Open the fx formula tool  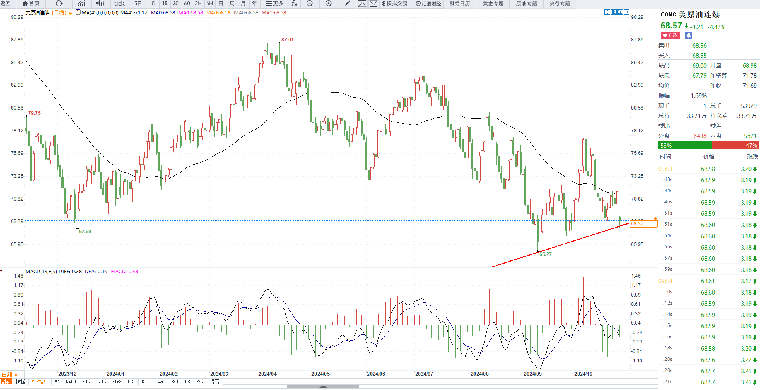pyautogui.click(x=294, y=4)
